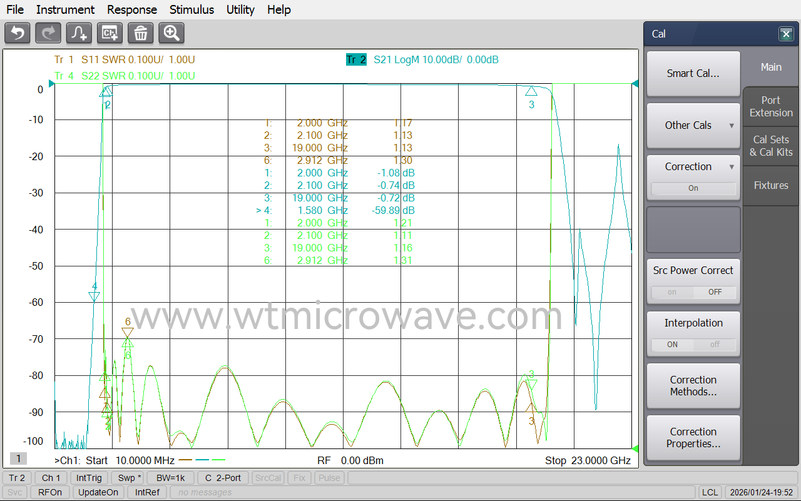Select the IntTrig trigger status item
Image resolution: width=801 pixels, height=501 pixels.
coord(89,477)
